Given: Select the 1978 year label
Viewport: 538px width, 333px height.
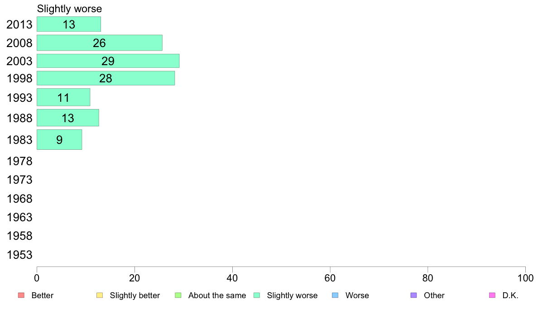Looking at the screenshot, I should click(19, 161).
